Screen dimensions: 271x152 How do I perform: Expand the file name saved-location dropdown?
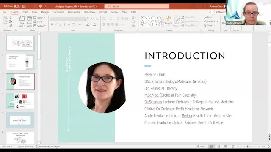(x=97, y=7)
